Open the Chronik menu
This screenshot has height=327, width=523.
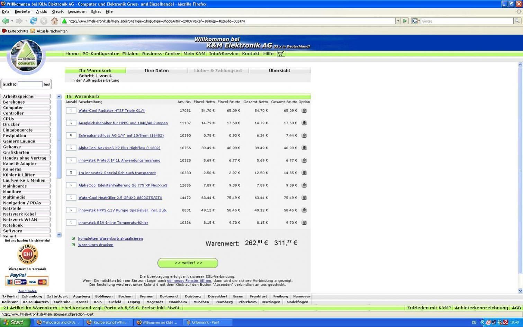pyautogui.click(x=58, y=11)
